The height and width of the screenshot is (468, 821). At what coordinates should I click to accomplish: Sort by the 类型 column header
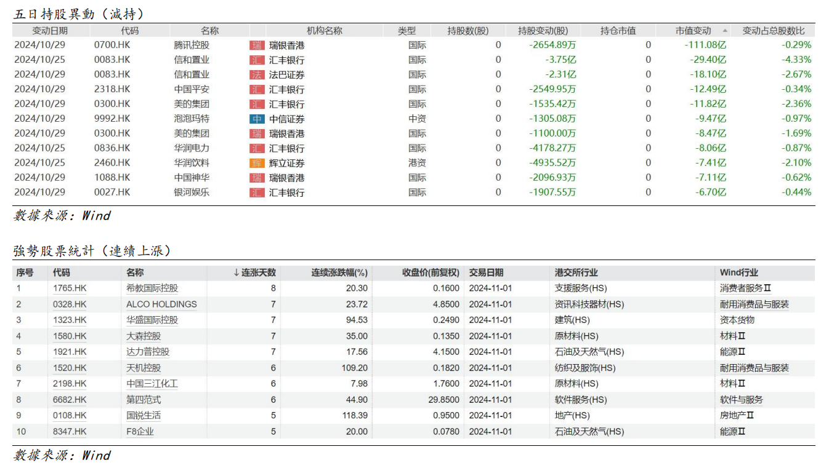406,31
